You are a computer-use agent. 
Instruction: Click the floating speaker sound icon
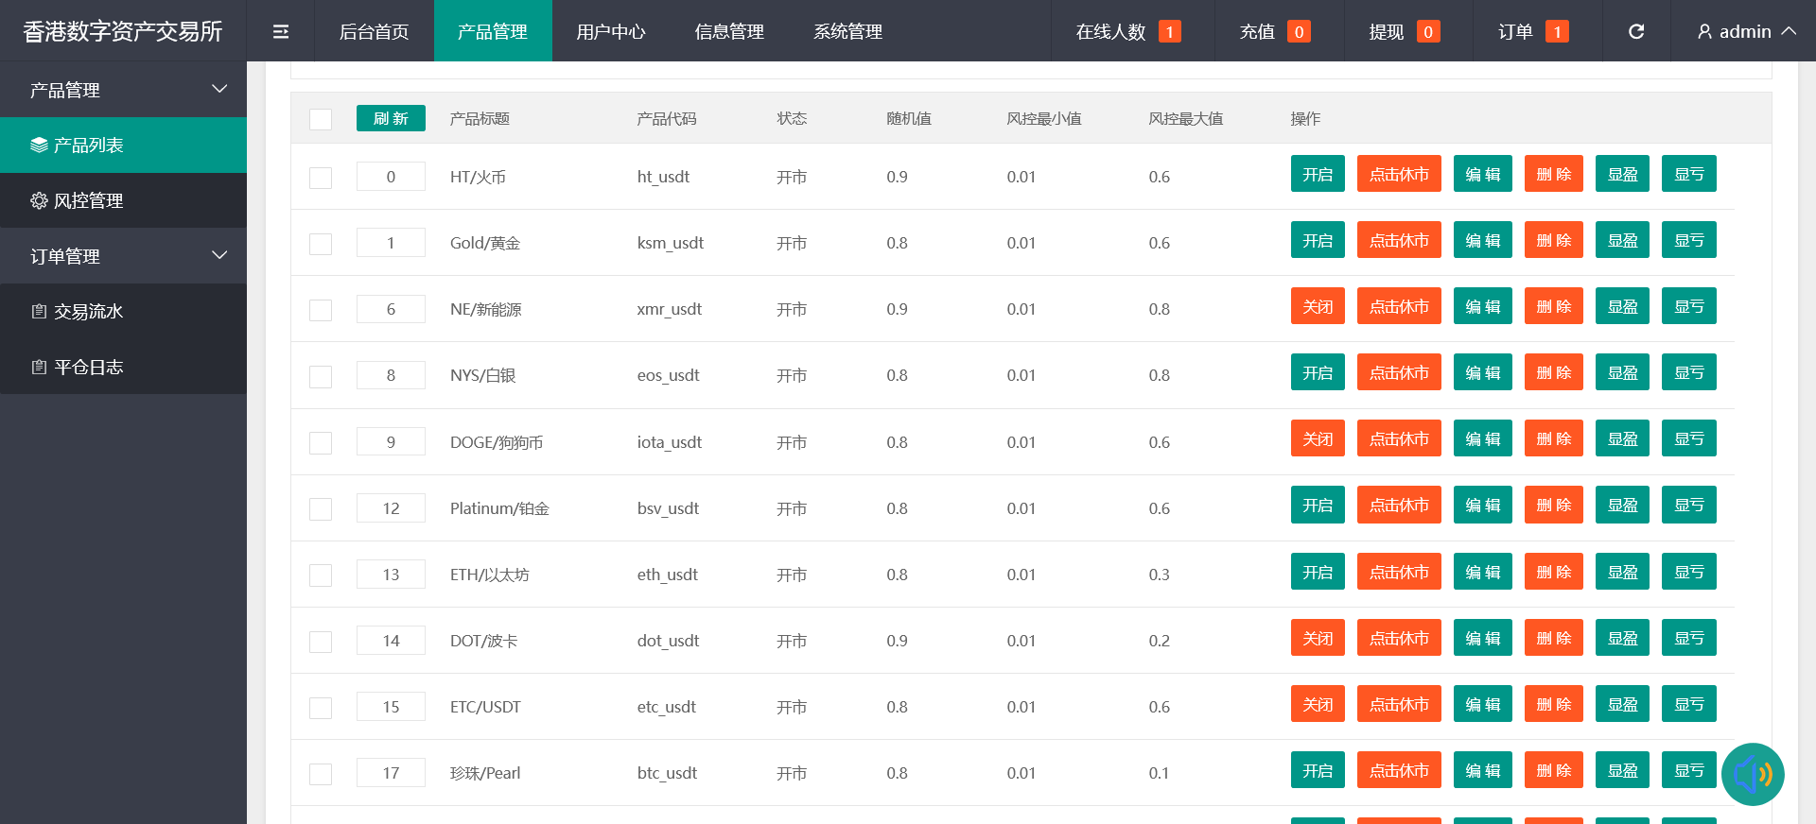[x=1752, y=774]
